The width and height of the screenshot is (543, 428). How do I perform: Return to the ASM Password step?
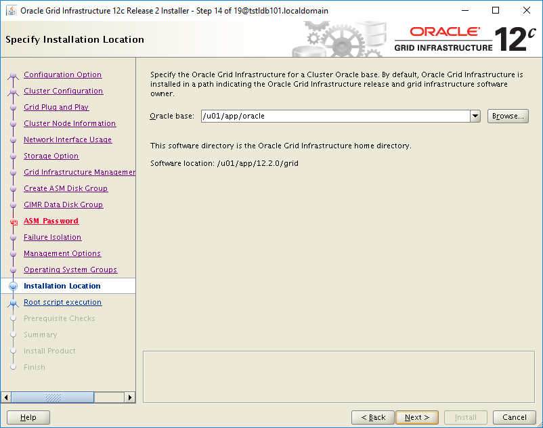pyautogui.click(x=51, y=221)
